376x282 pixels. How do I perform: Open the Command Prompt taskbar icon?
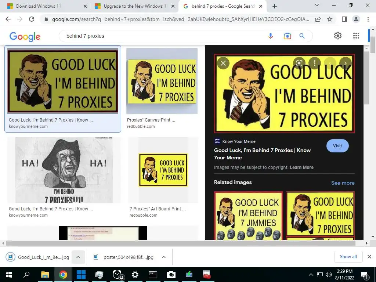click(x=153, y=275)
